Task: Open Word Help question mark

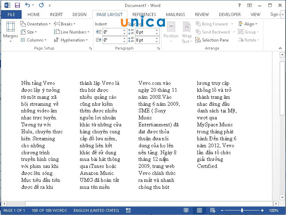Action: click(239, 5)
